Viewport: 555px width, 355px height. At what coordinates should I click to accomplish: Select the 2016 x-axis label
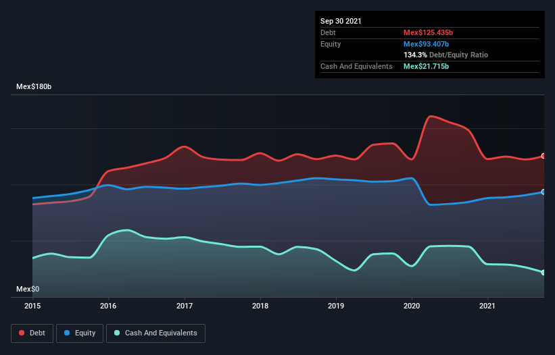(x=108, y=306)
